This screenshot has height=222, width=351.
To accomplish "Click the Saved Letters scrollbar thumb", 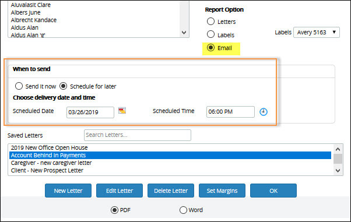I will coord(338,159).
